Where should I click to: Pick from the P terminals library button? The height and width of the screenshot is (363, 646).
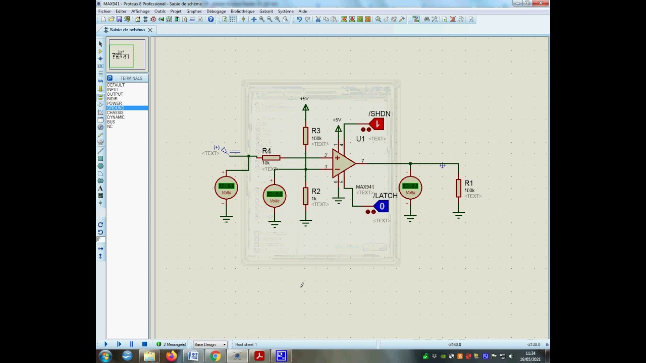tap(110, 78)
